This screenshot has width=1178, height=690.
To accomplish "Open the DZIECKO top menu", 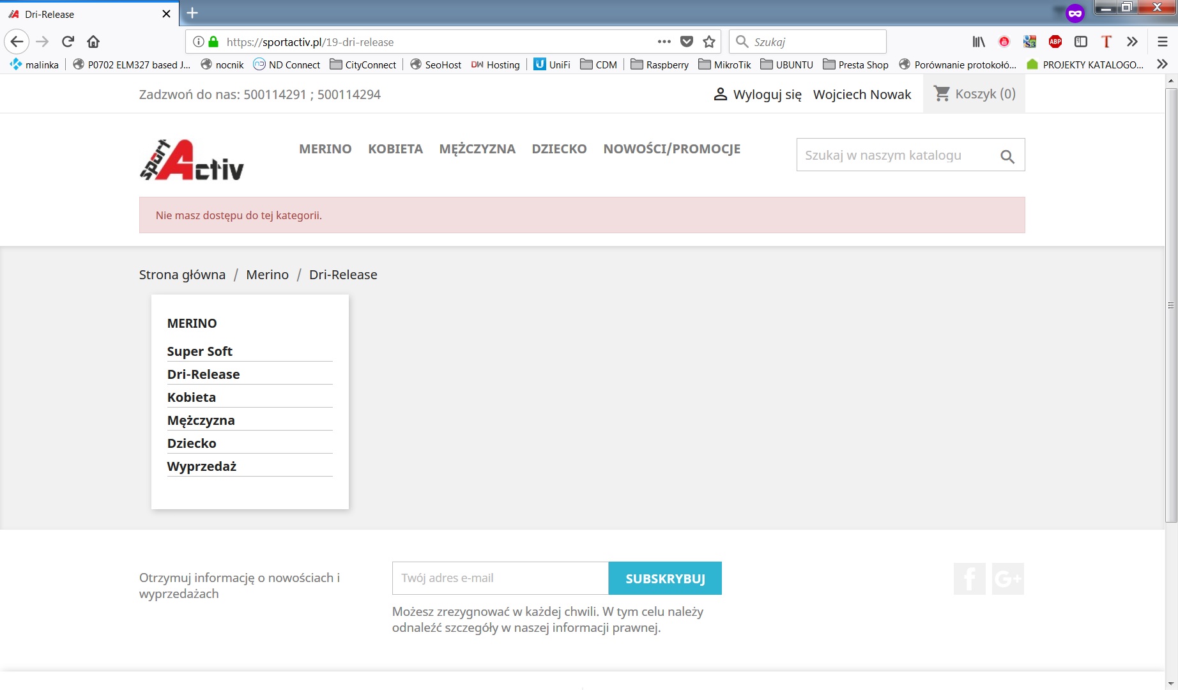I will 560,149.
